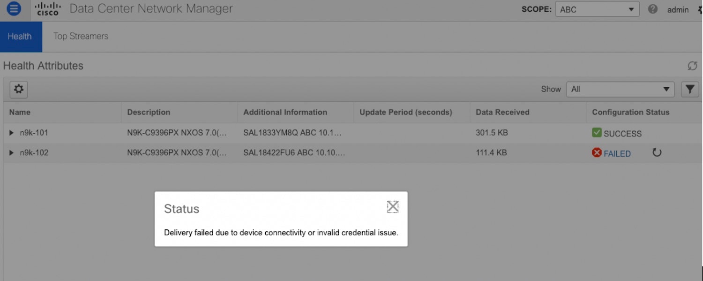Screen dimensions: 703x281
Task: Select the n9k-101 device name
Action: pos(34,133)
